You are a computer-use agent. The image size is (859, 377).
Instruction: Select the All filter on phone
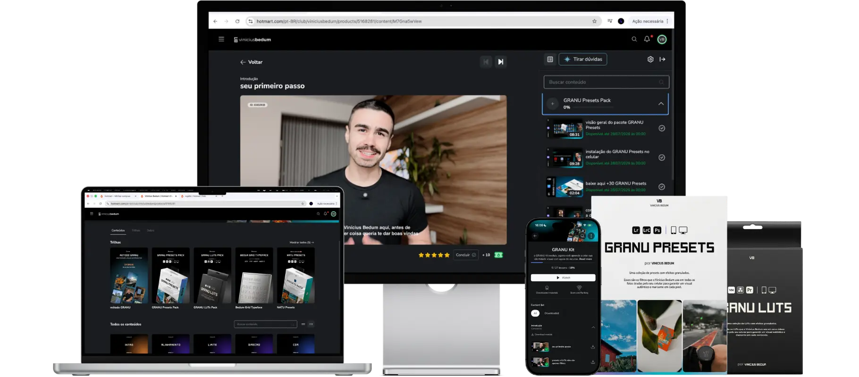[535, 313]
